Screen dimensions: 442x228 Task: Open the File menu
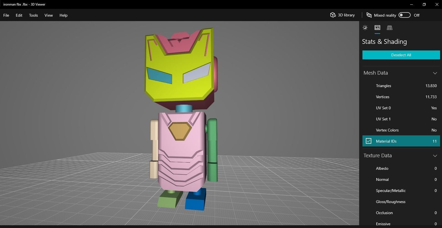coord(6,15)
